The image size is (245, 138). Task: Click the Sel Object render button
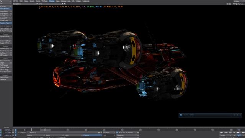[6, 53]
